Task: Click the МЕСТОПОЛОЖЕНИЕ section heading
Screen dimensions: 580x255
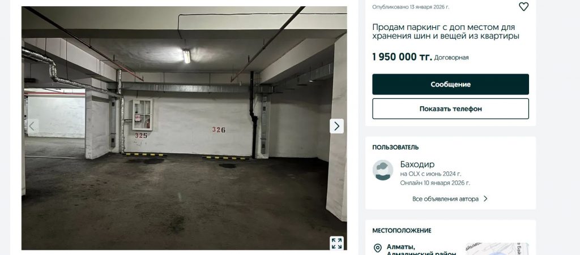Action: tap(402, 231)
